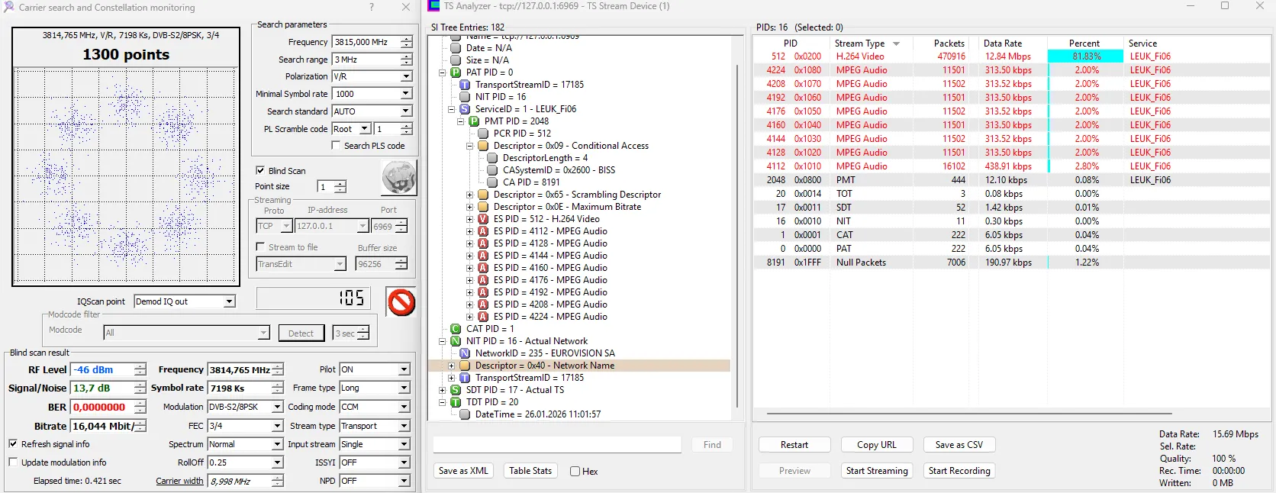
Task: Click the PAT PID = 0 tree icon
Action: pyautogui.click(x=456, y=72)
